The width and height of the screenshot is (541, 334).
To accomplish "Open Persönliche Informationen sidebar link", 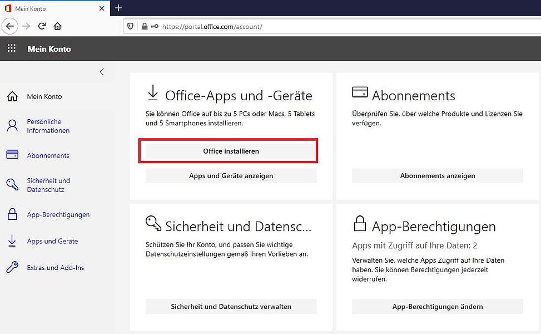I will 48,126.
